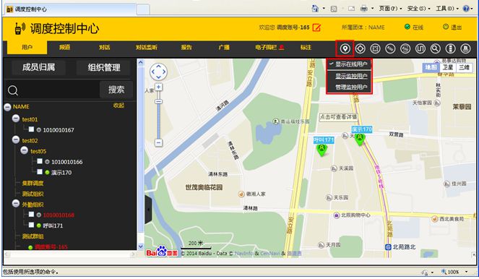Click green marker labeled 呼叫171 on map

tap(322, 150)
